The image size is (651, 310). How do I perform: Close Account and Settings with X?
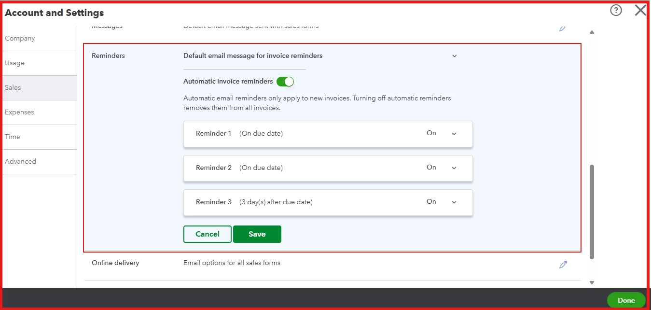[x=640, y=10]
